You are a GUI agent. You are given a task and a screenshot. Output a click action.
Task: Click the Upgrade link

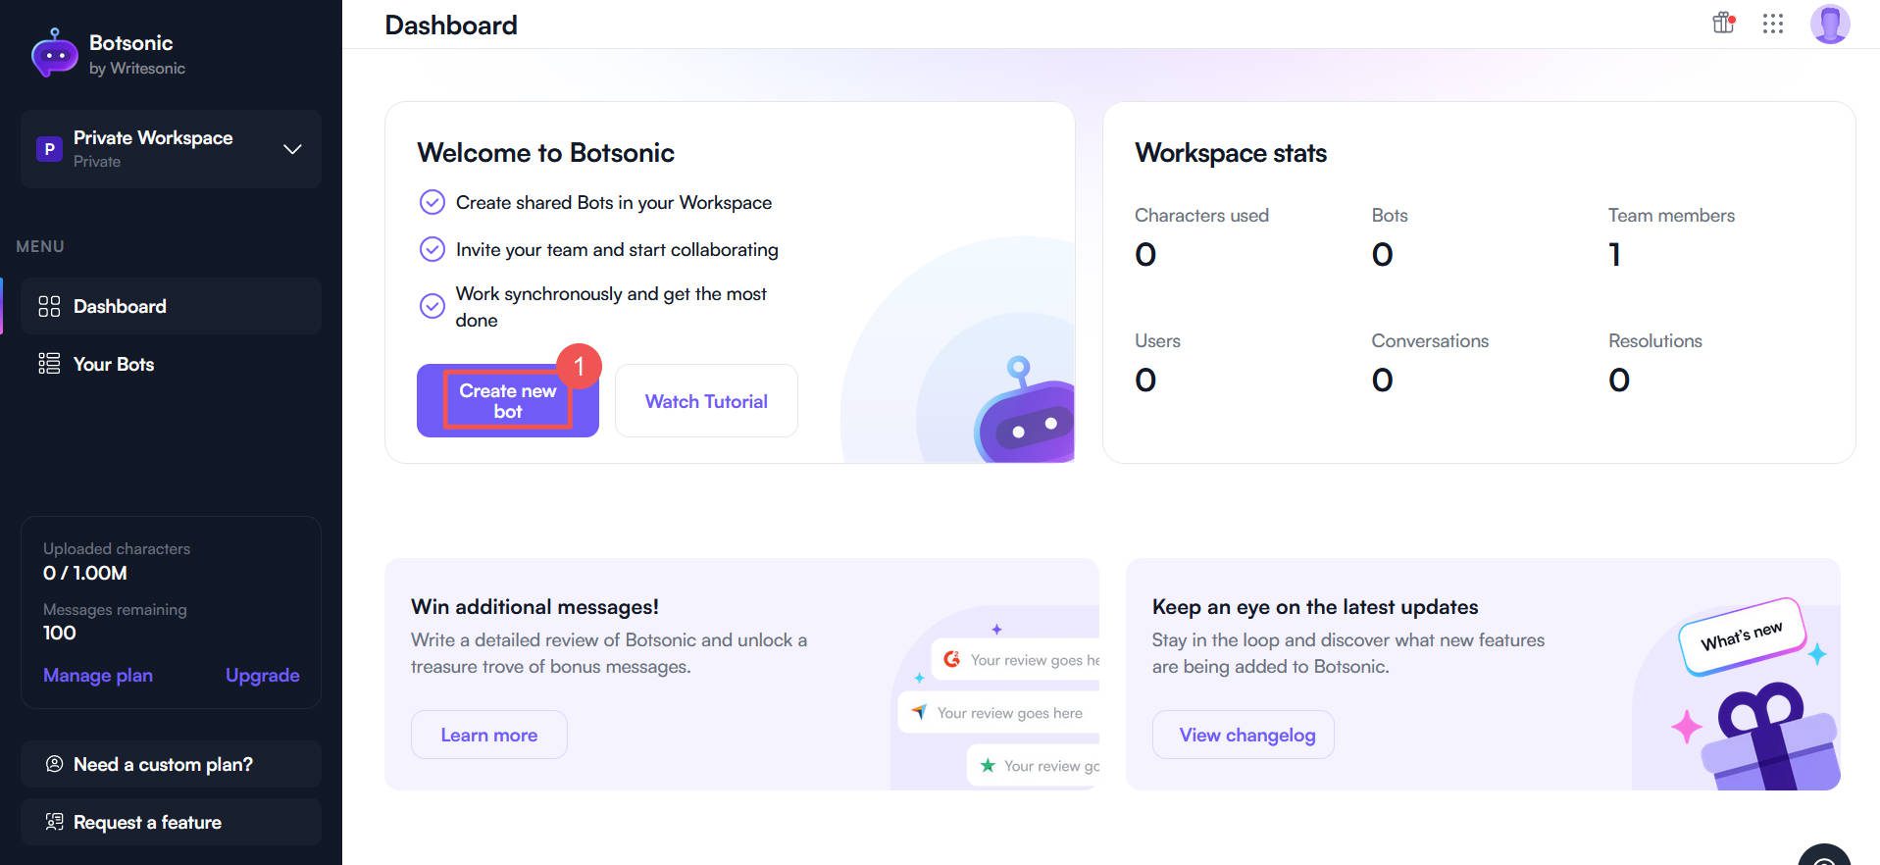262,675
